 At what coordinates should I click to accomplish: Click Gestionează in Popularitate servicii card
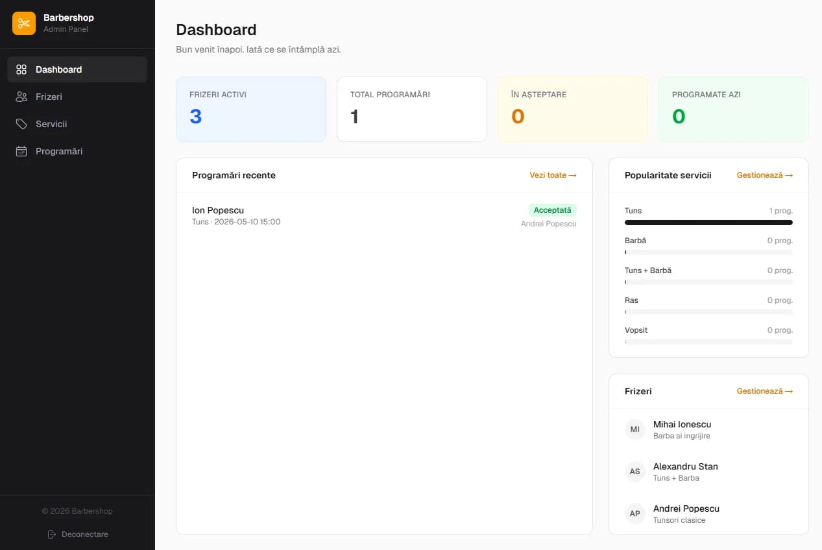click(765, 175)
